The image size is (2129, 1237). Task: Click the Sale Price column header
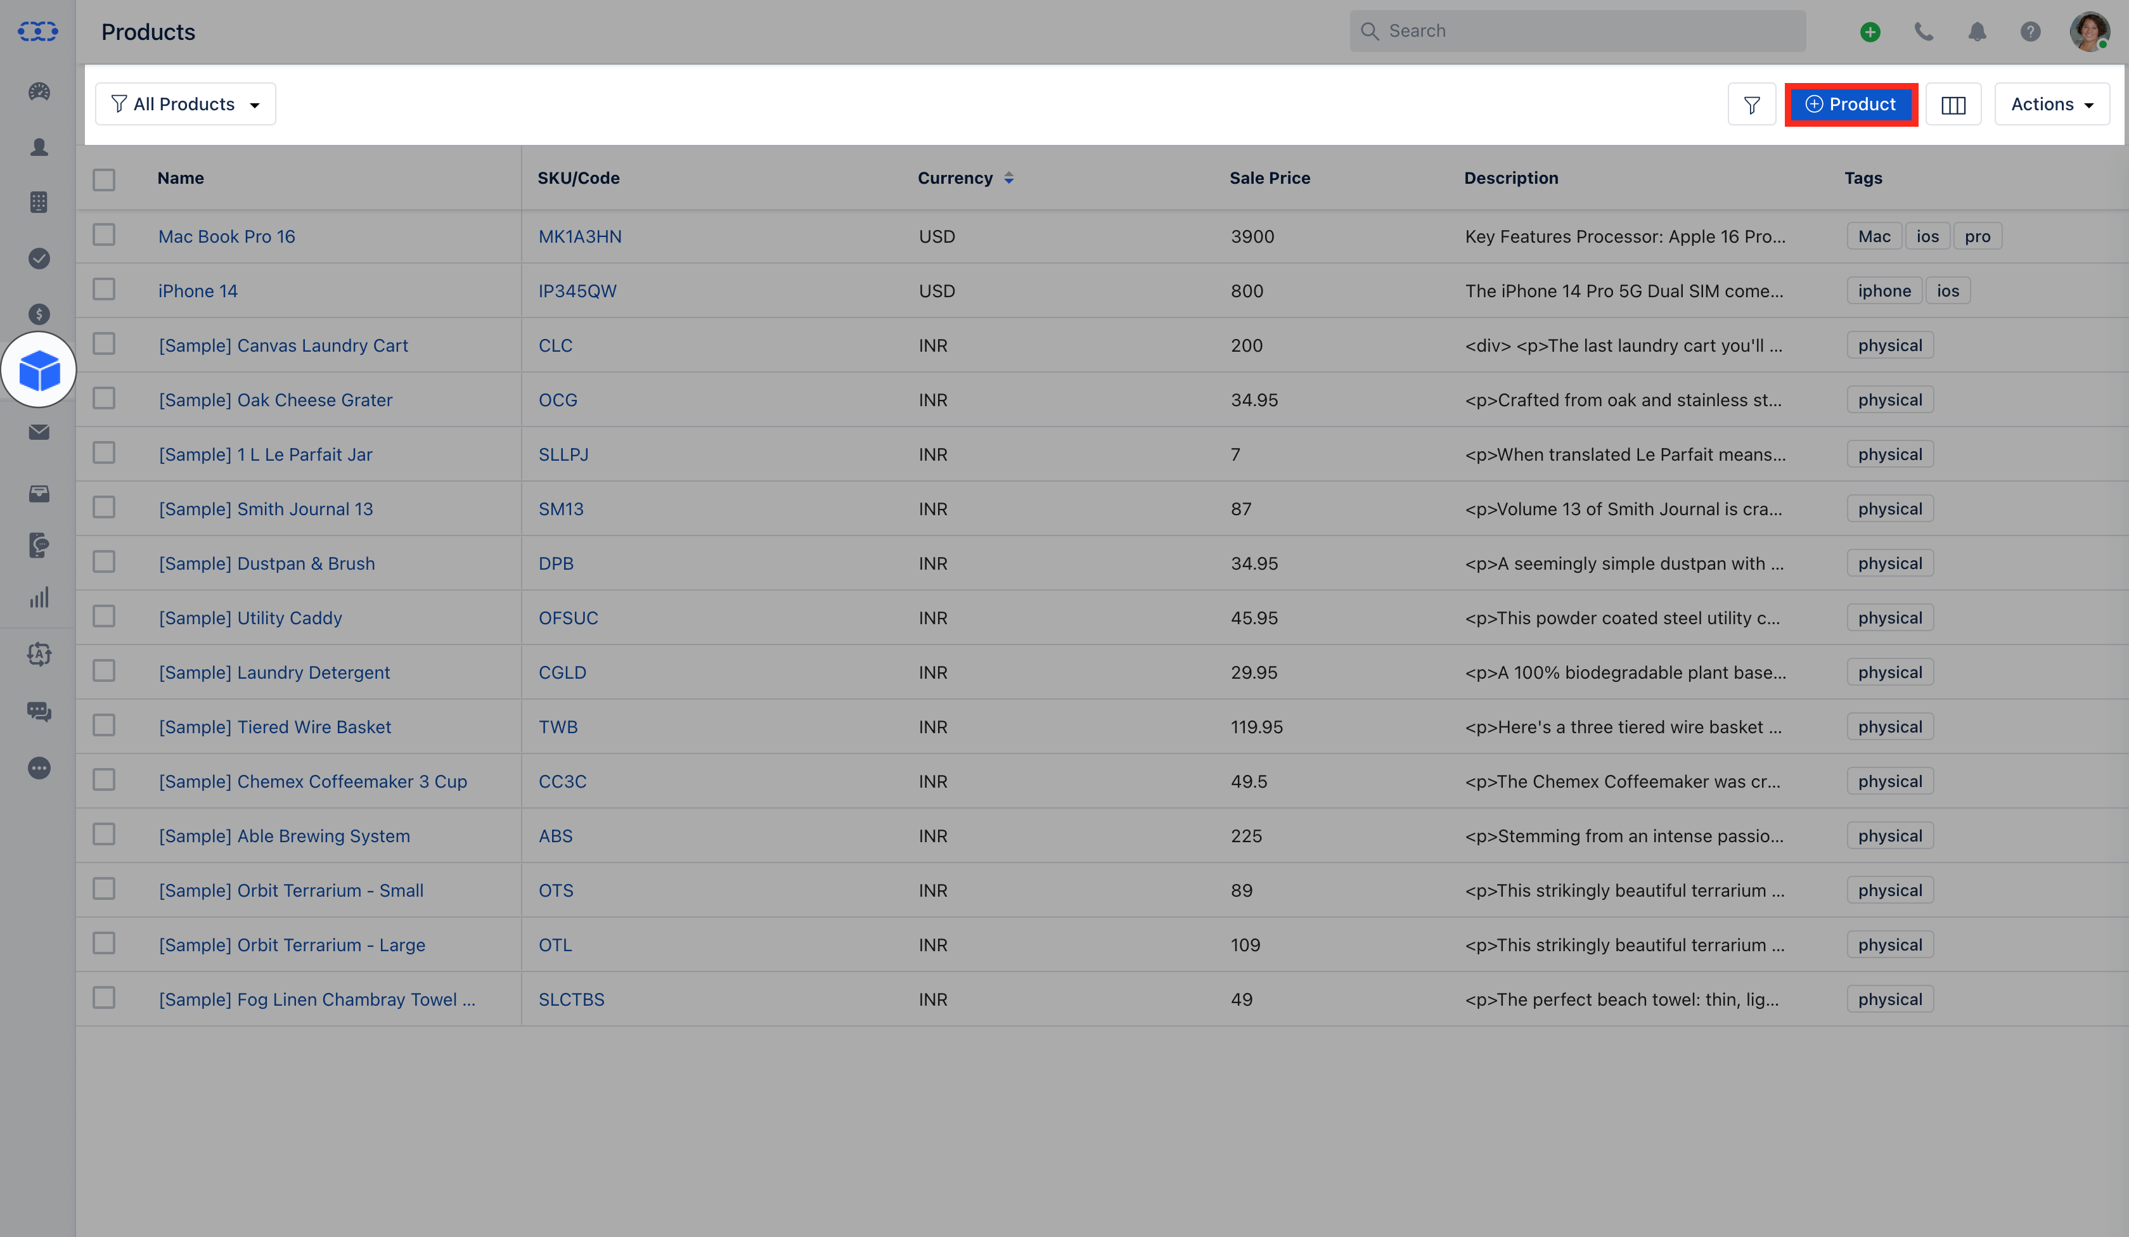(x=1270, y=178)
